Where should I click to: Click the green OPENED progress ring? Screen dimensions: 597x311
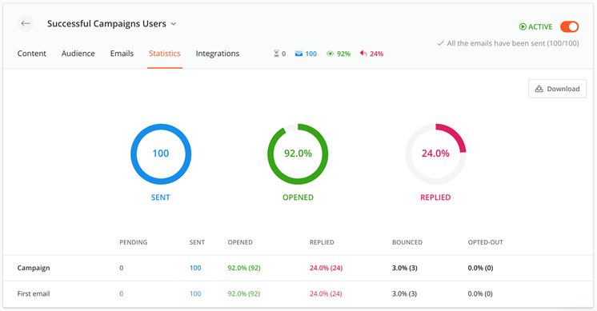tap(298, 154)
